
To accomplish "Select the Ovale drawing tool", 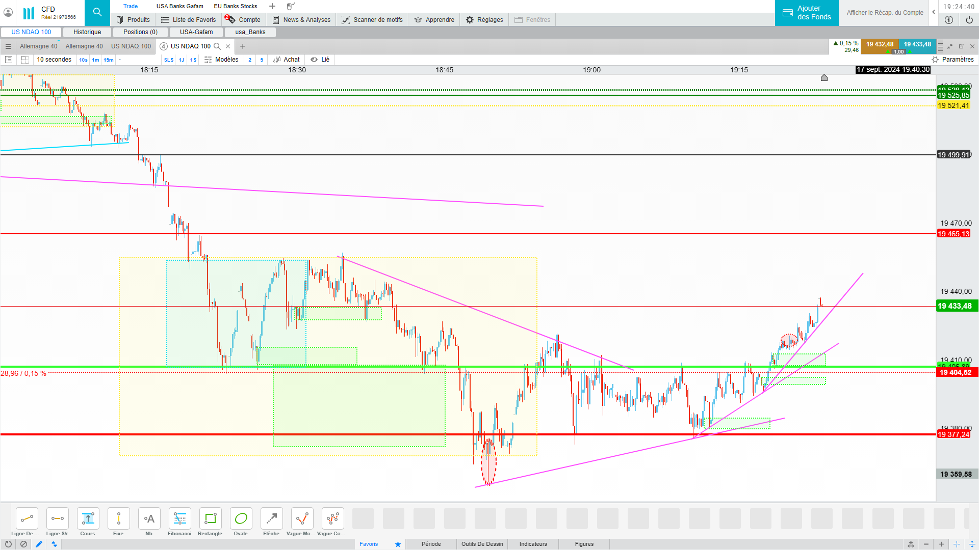I will 241,519.
